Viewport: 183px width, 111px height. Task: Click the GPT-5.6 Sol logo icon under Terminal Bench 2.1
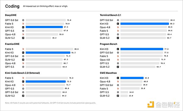[118, 20]
